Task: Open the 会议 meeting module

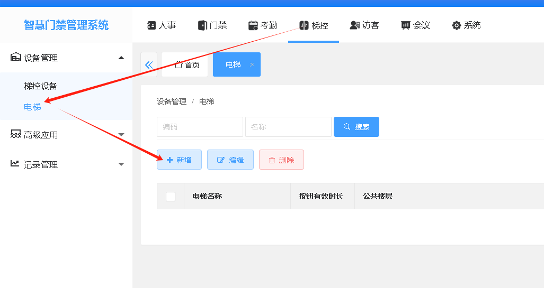Action: [x=415, y=25]
